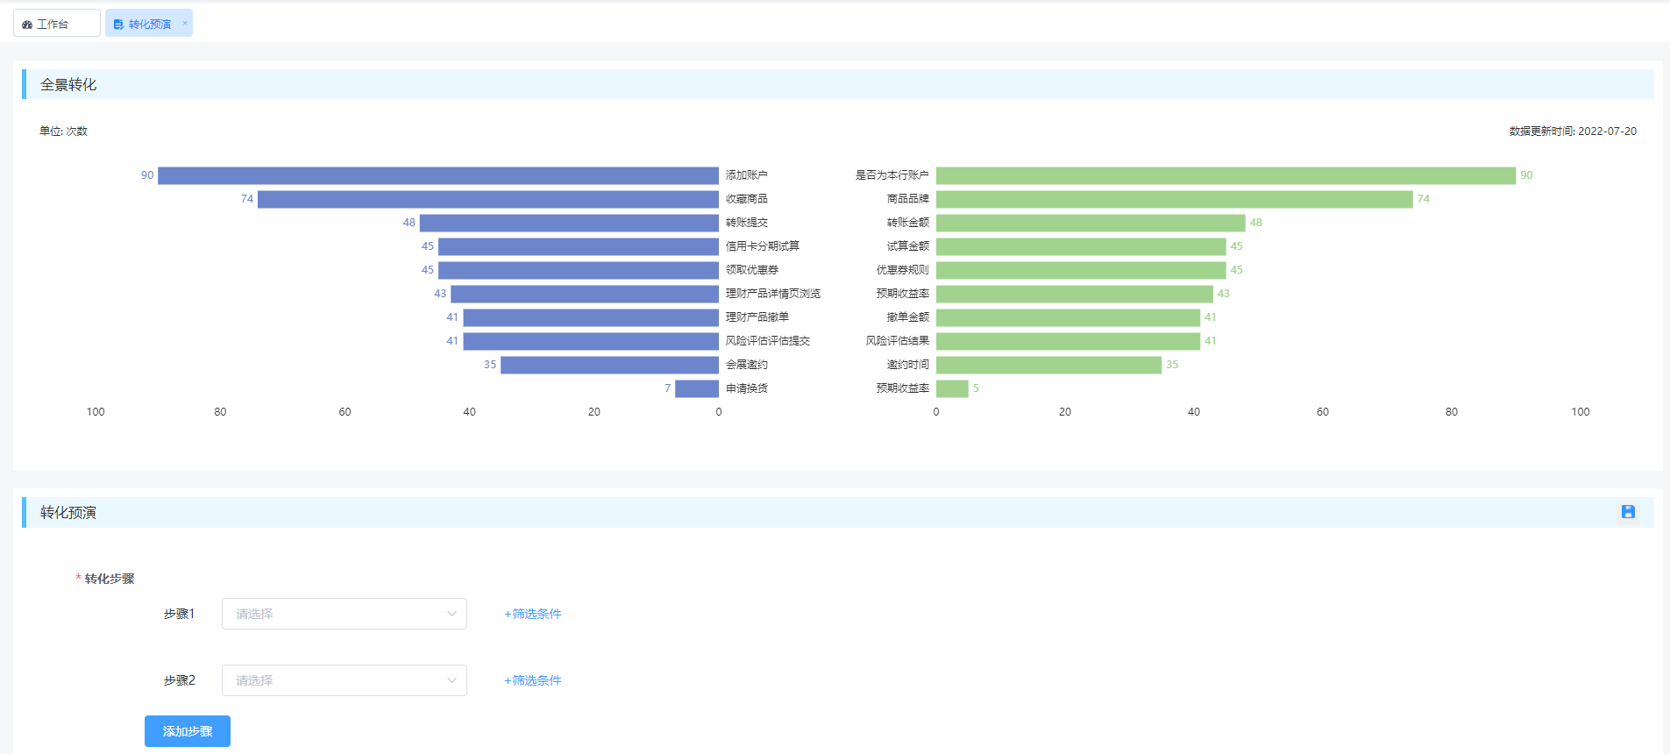Viewport: 1670px width, 754px height.
Task: Select the blue 收藏商品 bar
Action: click(488, 199)
